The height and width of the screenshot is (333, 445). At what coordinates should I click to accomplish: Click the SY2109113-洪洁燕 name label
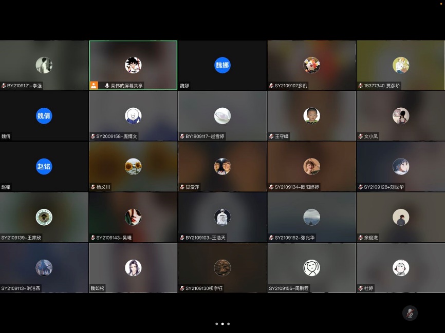coord(21,289)
